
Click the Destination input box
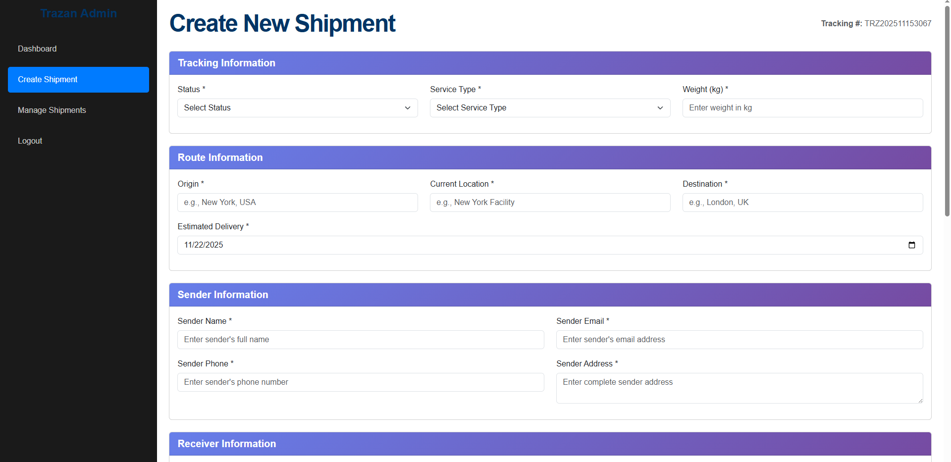tap(802, 203)
